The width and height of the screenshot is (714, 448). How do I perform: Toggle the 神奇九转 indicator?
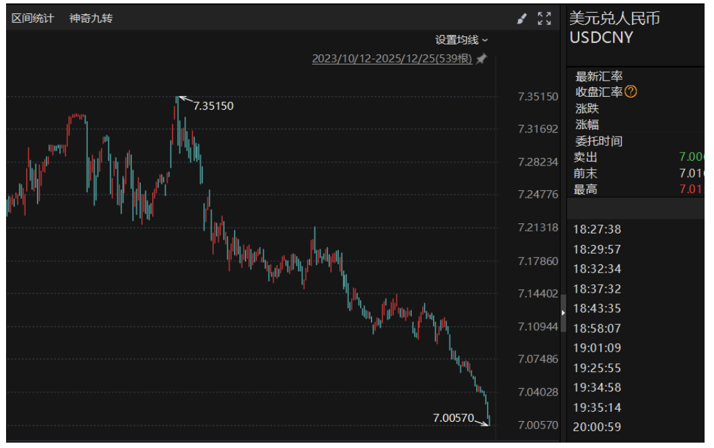point(91,18)
